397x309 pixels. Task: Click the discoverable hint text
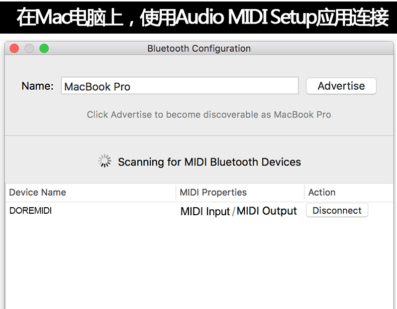click(209, 115)
